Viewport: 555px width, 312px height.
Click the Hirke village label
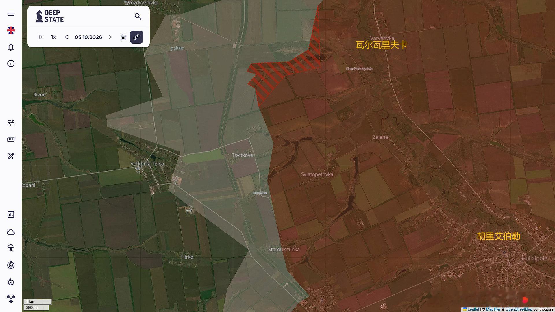point(187,257)
